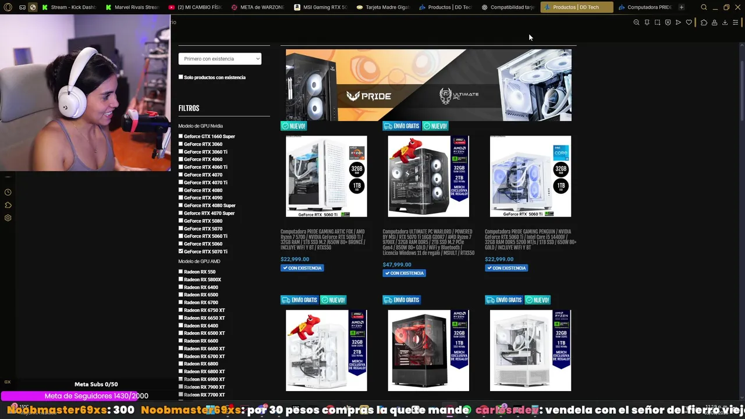Click the Modelo de GPU AMD heading
Image resolution: width=745 pixels, height=419 pixels.
click(x=199, y=261)
